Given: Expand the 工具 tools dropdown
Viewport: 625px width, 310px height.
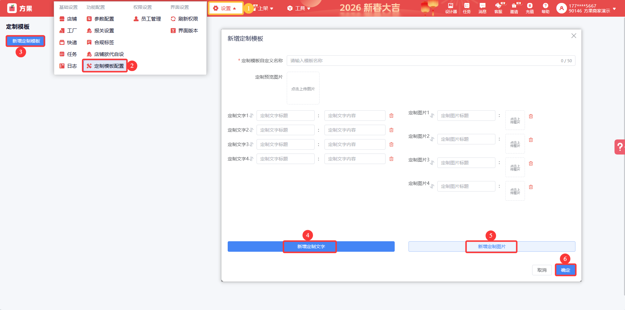Looking at the screenshot, I should pos(299,8).
